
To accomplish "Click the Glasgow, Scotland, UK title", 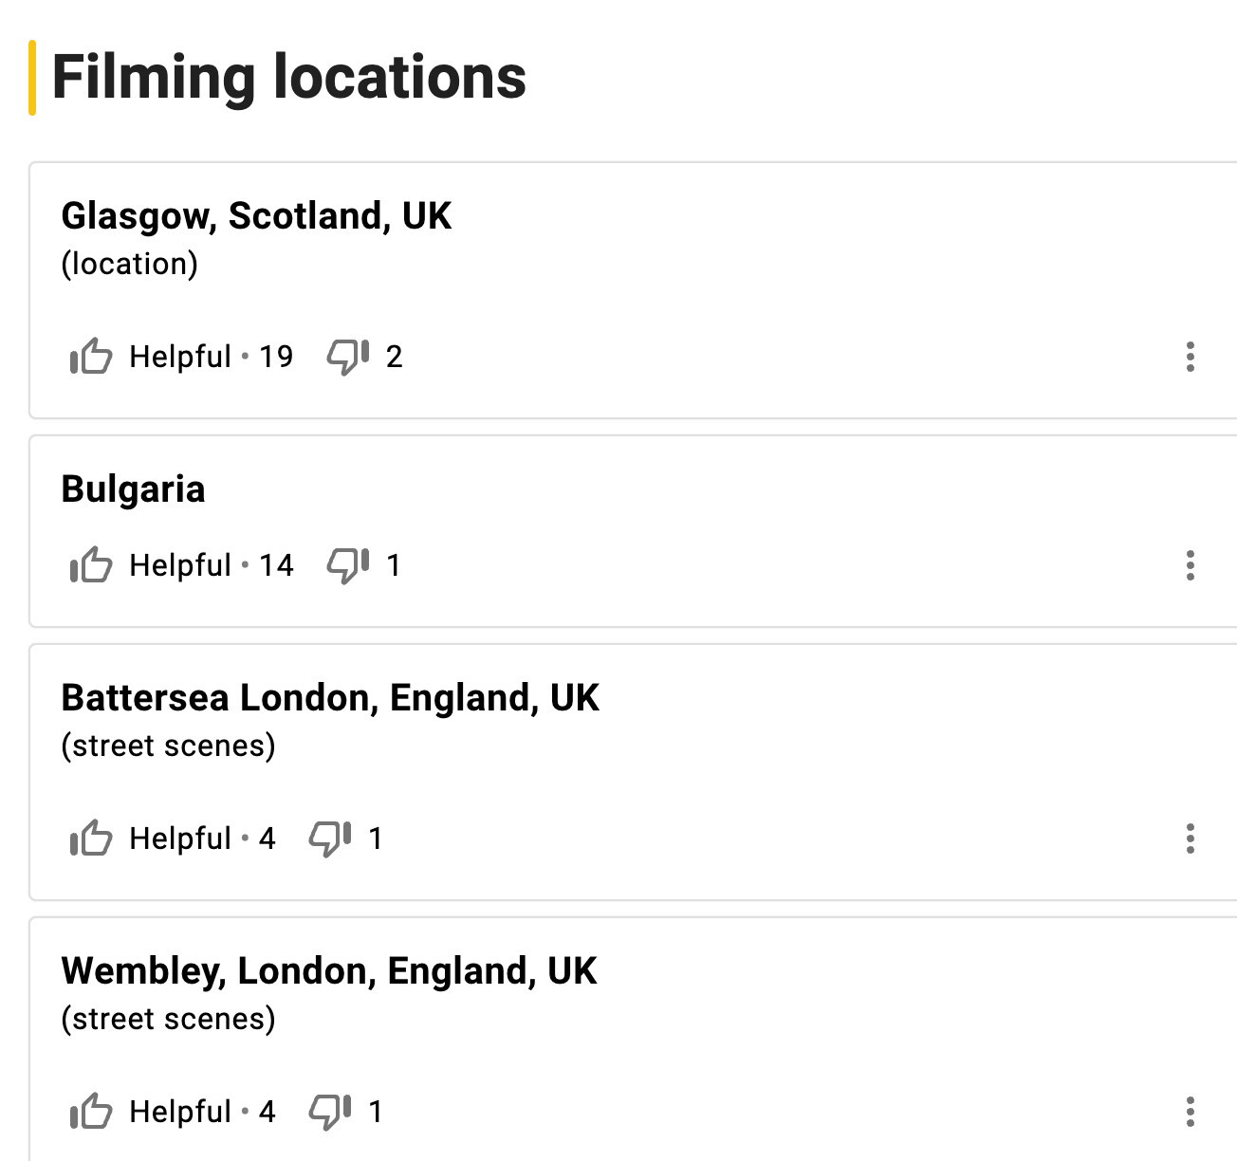I will click(x=256, y=216).
